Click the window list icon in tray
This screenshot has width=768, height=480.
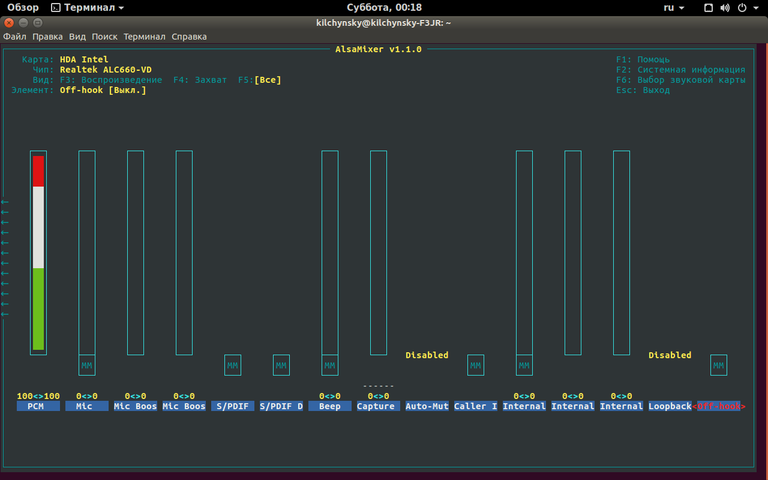coord(709,8)
